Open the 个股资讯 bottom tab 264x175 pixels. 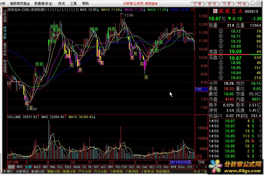click(147, 171)
